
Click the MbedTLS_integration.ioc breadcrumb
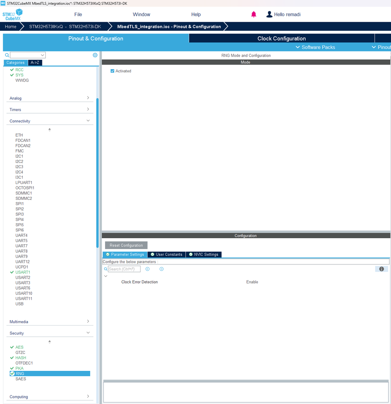169,27
